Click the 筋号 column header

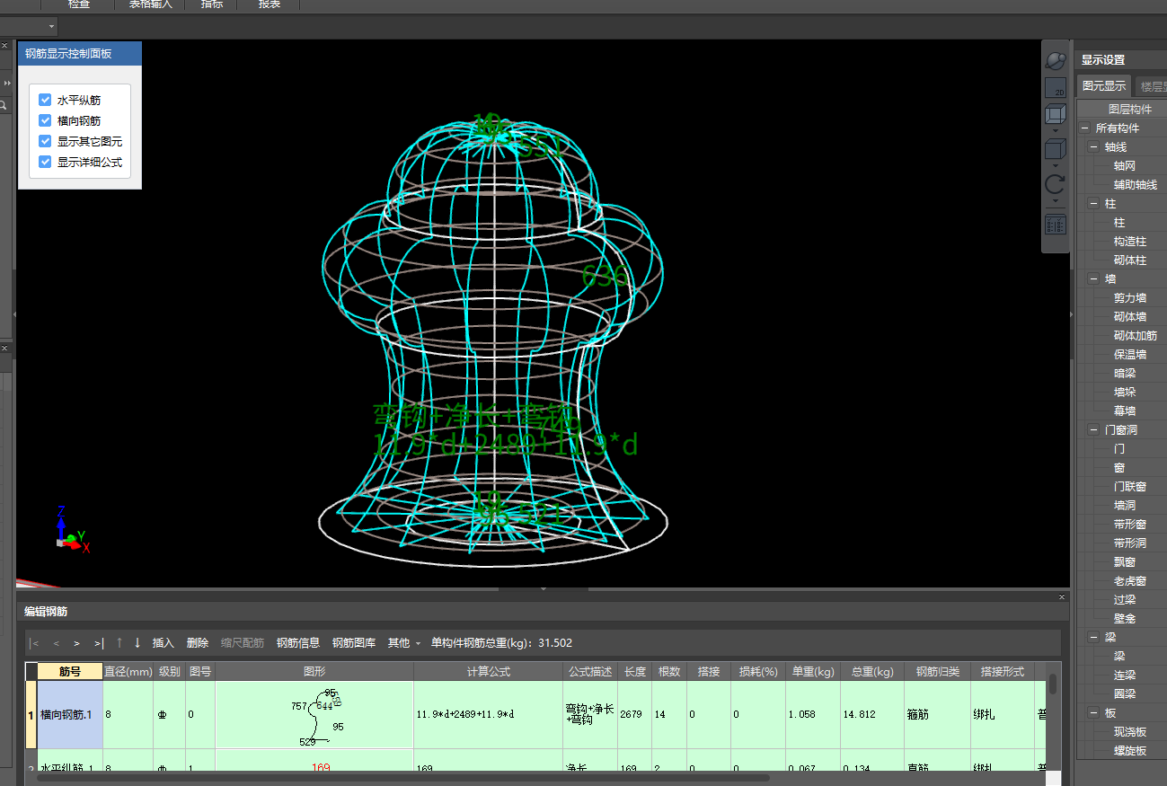tap(70, 672)
